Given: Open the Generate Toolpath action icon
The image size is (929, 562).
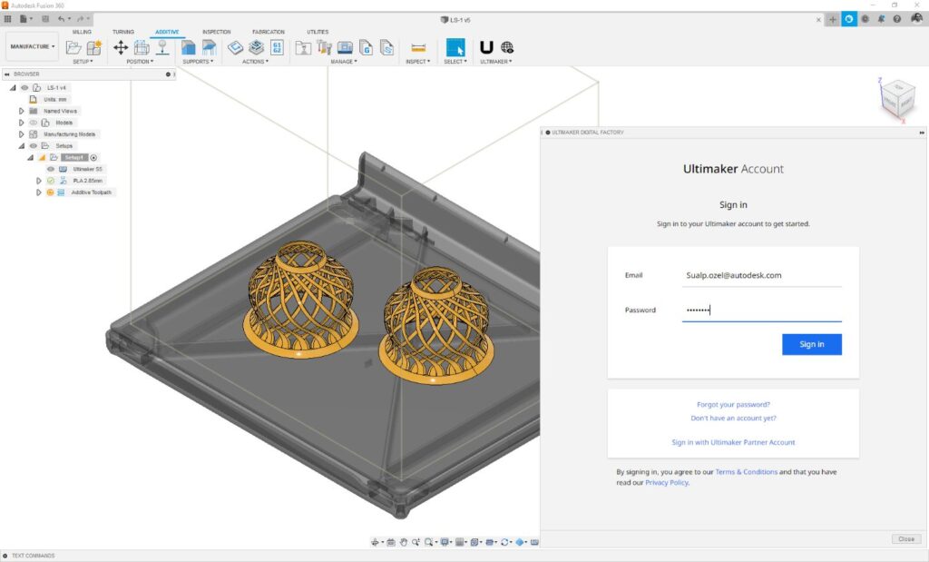Looking at the screenshot, I should click(x=233, y=48).
